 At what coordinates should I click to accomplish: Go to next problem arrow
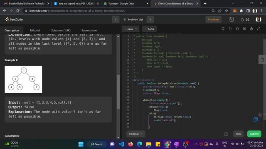click(150, 19)
